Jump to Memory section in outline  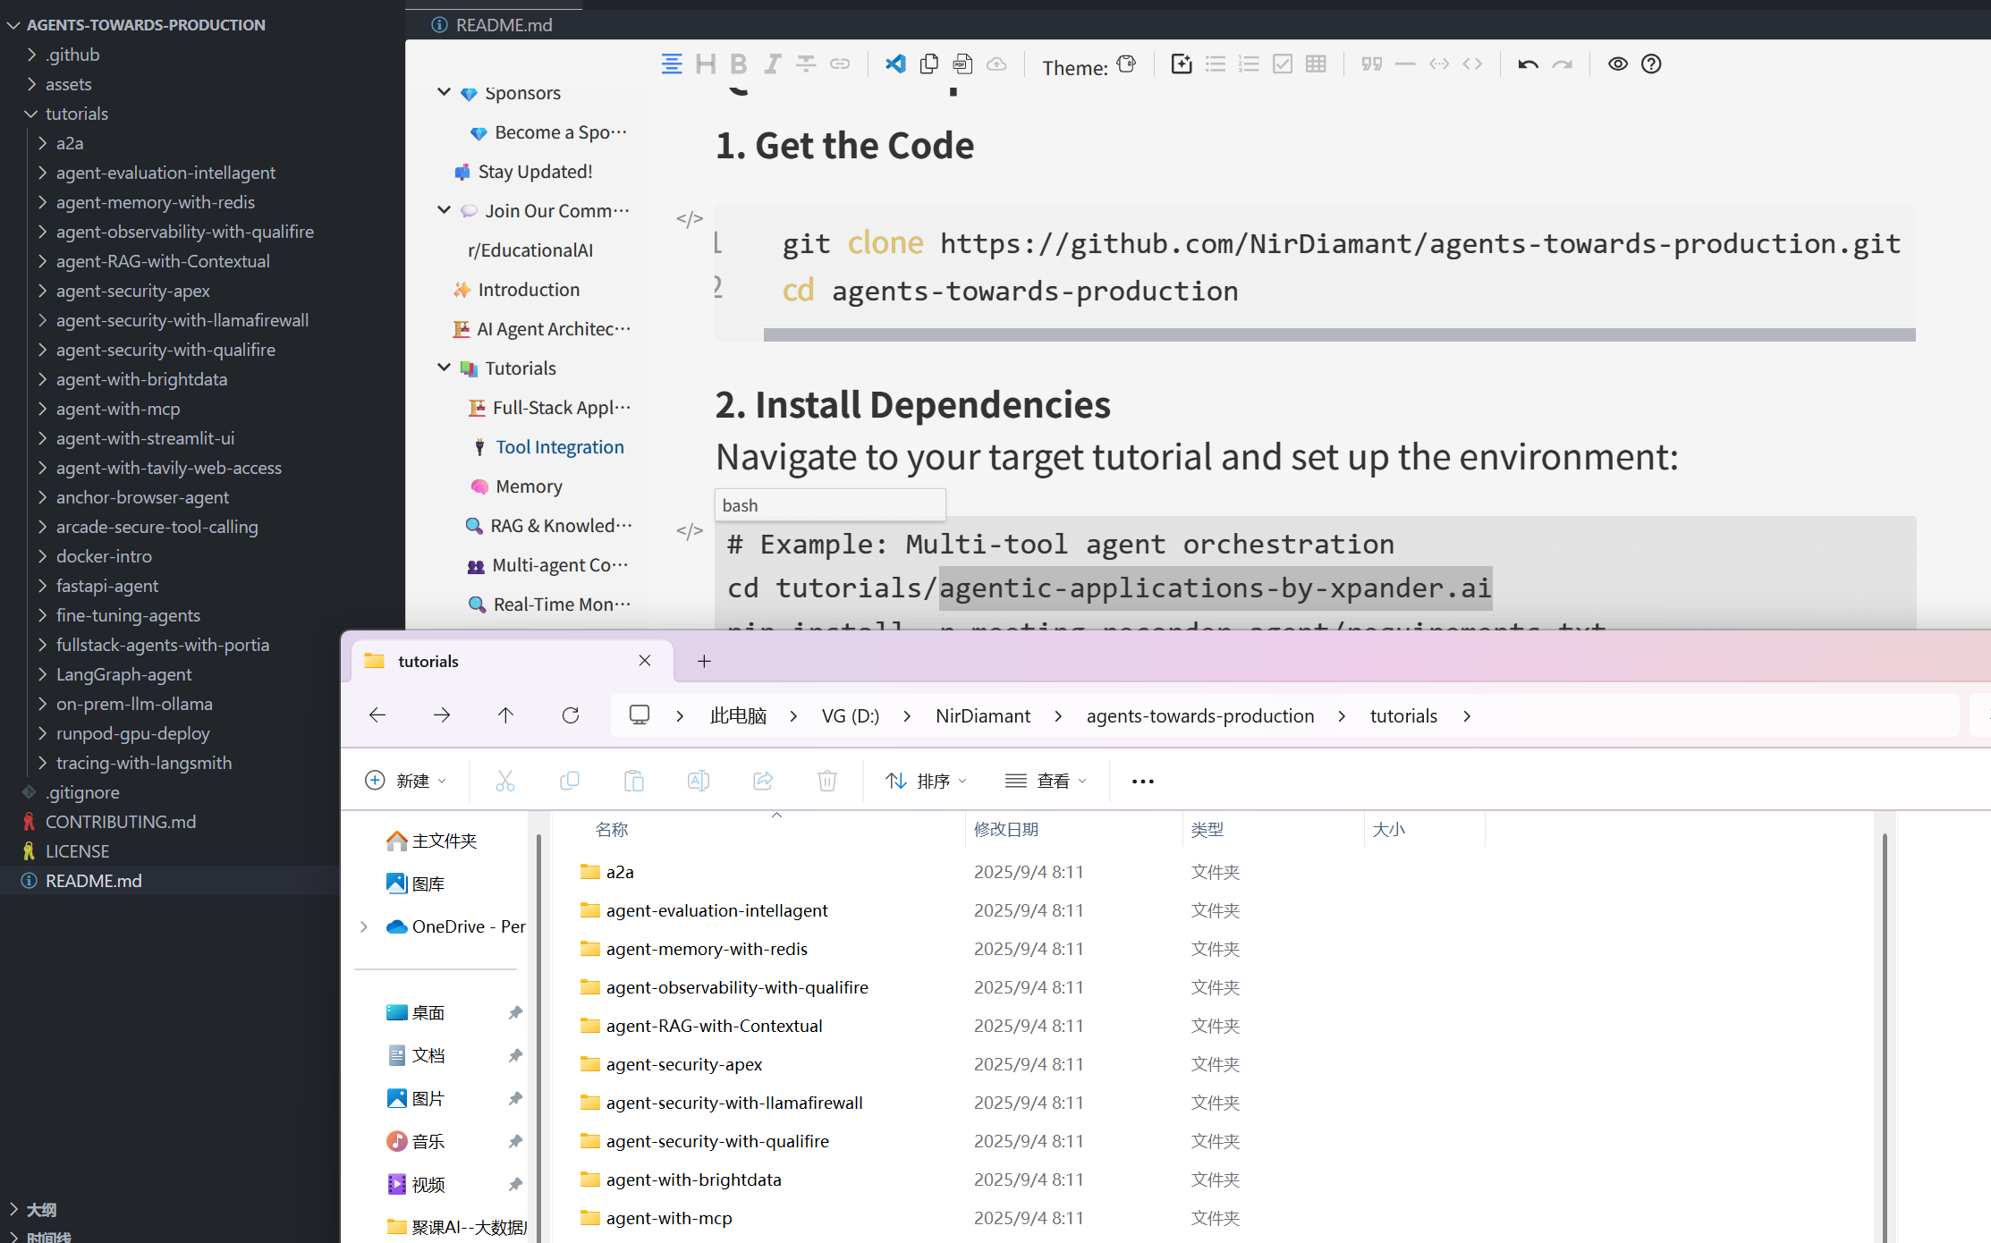[529, 486]
